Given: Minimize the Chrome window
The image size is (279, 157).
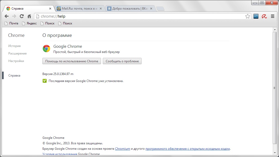Looking at the screenshot, I should pyautogui.click(x=255, y=3).
